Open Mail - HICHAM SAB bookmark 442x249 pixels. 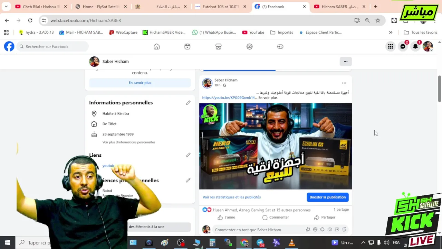[81, 32]
